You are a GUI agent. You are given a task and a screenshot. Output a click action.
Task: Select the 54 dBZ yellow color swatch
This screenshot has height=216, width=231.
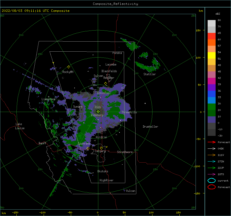click(x=211, y=55)
